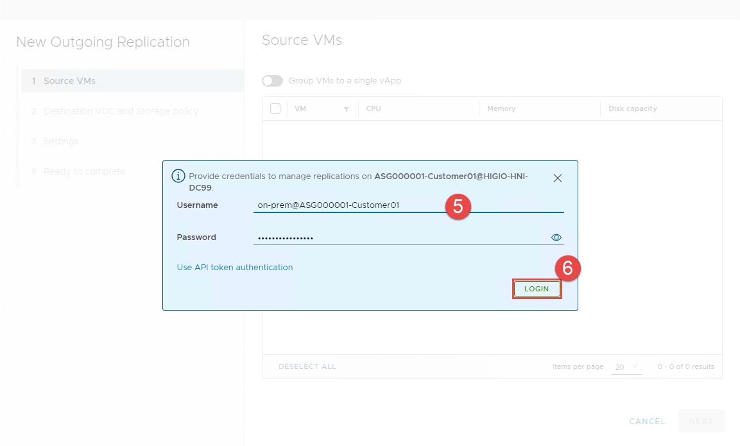Sort by the Disk capacity column header
This screenshot has height=446, width=740.
tap(632, 108)
